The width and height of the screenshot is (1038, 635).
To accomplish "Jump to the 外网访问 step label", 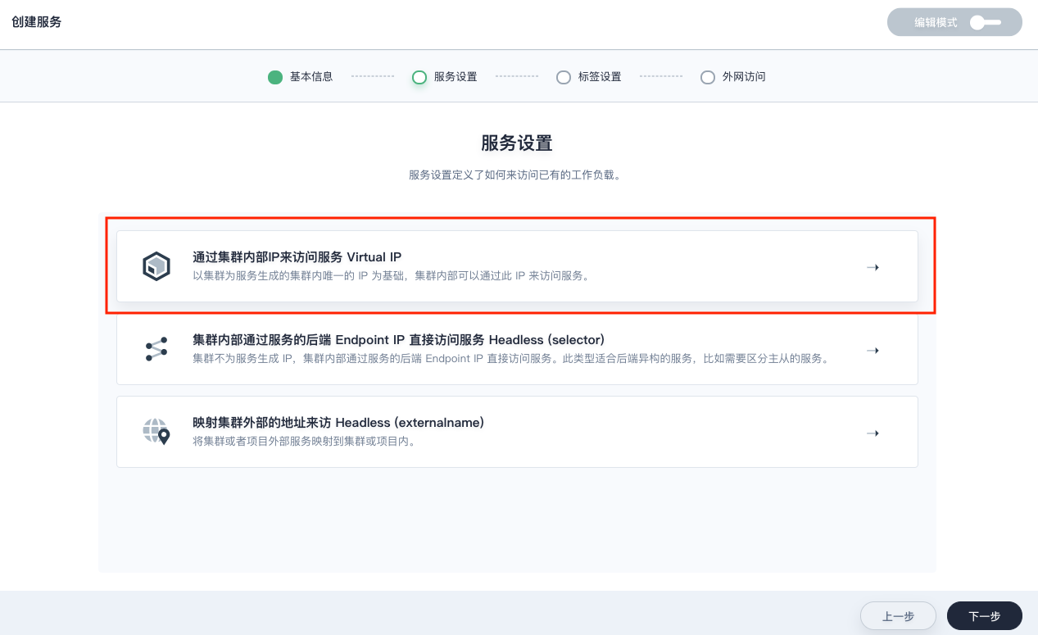I will pos(744,77).
